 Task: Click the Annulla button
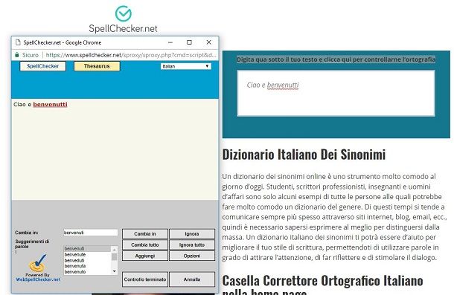point(192,279)
